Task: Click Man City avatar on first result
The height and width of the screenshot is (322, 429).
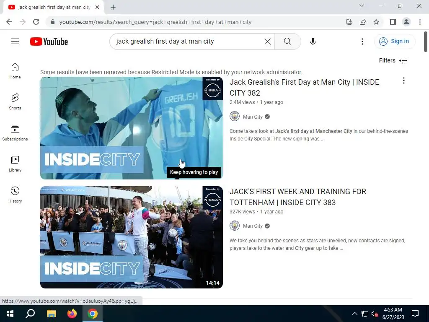Action: (x=235, y=117)
